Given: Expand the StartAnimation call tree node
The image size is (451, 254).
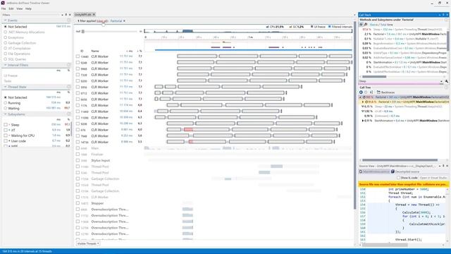Looking at the screenshot, I should tap(363, 121).
